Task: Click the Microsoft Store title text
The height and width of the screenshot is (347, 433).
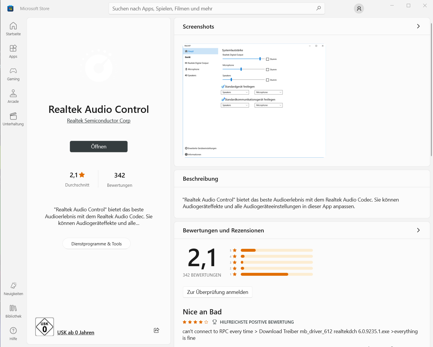Action: (x=35, y=9)
